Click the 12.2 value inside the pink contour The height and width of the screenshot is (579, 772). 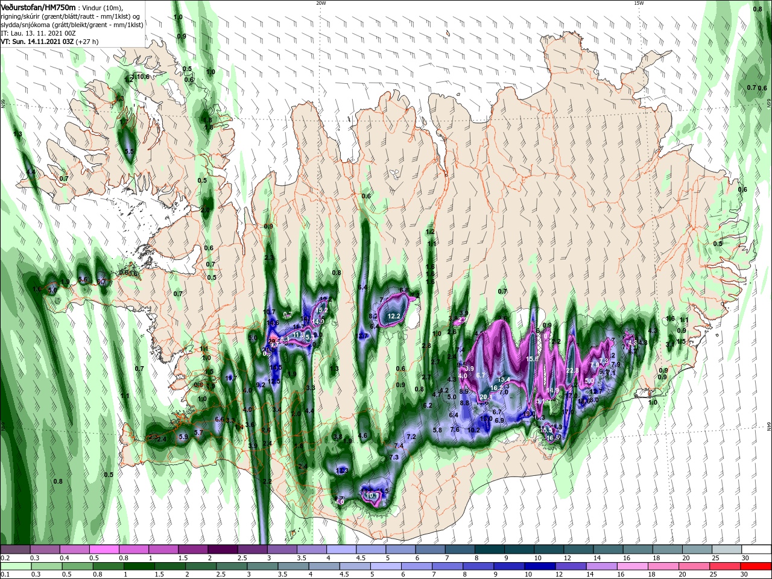click(394, 316)
